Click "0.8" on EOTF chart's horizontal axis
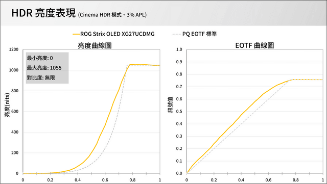This screenshot has width=327, height=184. [x=296, y=180]
